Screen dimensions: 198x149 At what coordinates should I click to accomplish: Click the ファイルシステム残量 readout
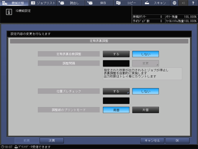[x=181, y=21]
